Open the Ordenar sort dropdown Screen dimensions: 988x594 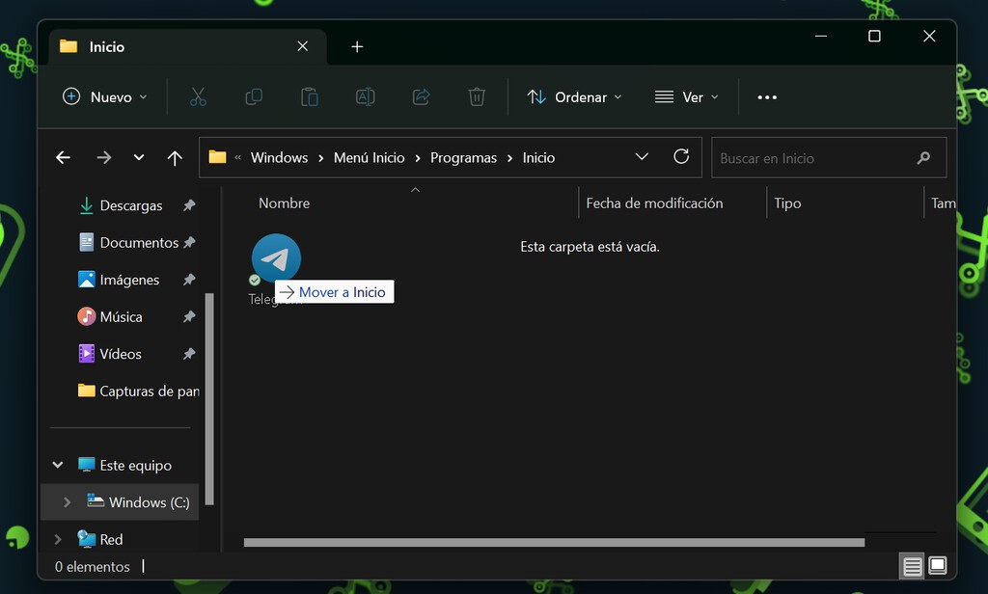(574, 97)
